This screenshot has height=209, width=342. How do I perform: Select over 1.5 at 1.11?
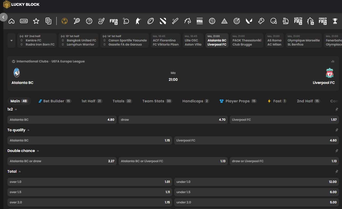tap(90, 192)
